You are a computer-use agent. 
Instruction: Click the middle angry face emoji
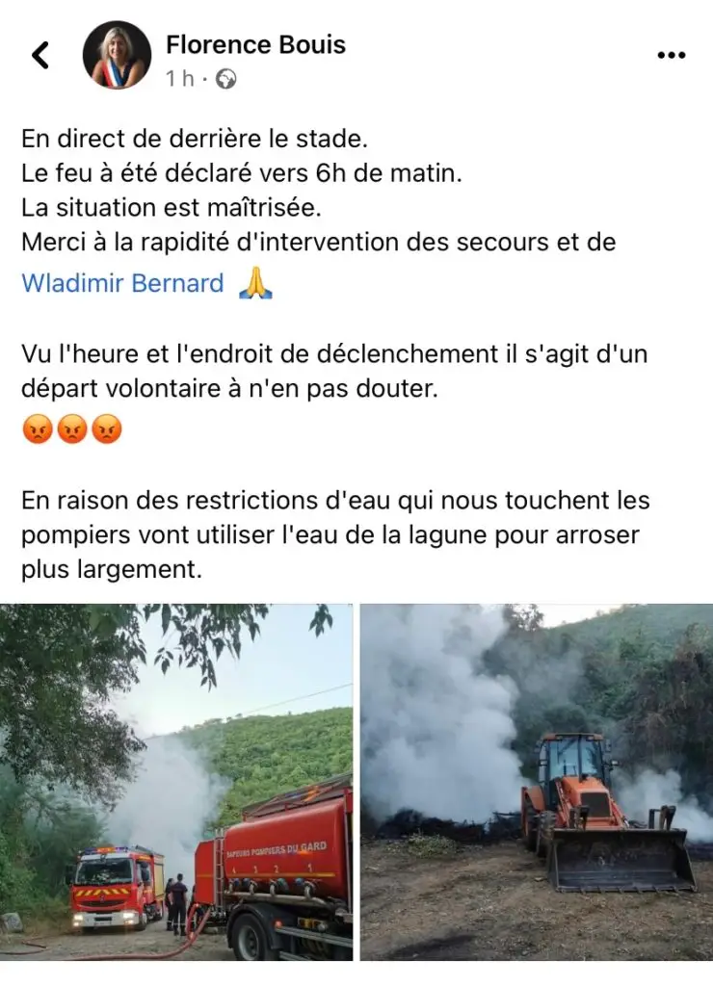72,429
